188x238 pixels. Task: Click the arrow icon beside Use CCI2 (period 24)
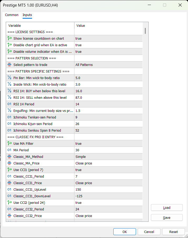9,203
